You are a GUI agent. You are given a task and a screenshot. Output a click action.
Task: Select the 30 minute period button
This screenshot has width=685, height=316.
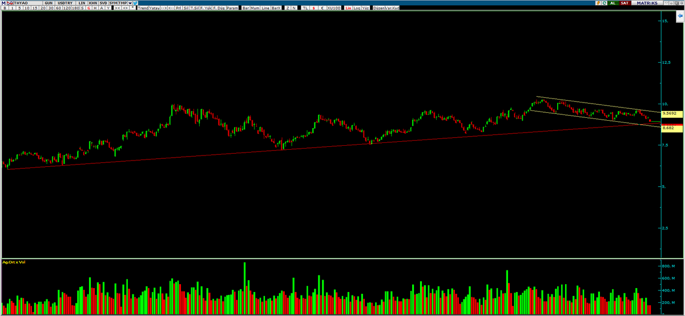pos(51,8)
